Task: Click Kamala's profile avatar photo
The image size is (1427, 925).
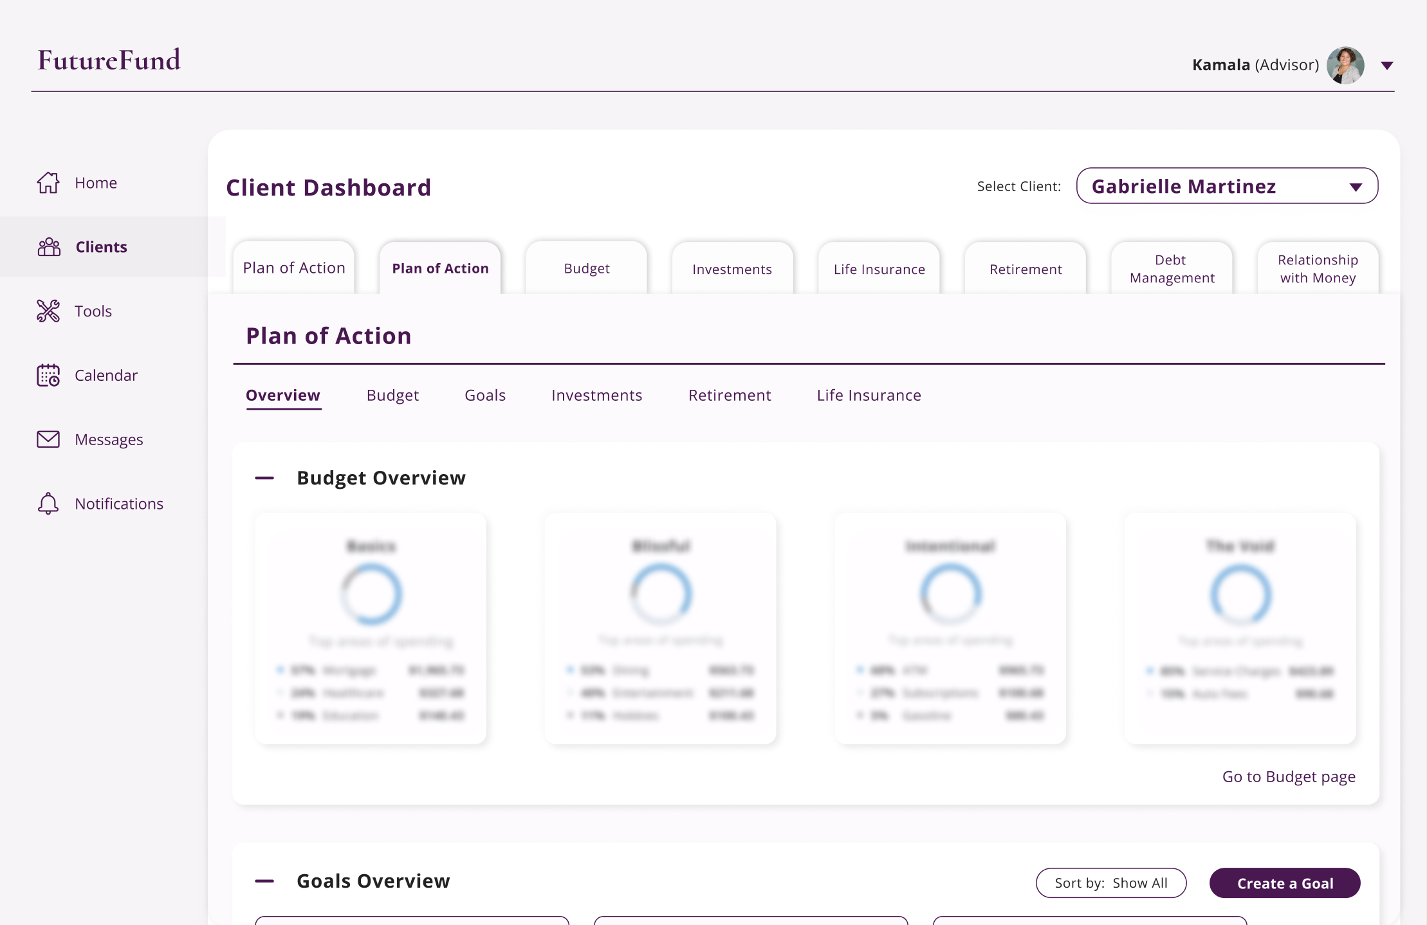Action: pyautogui.click(x=1345, y=65)
